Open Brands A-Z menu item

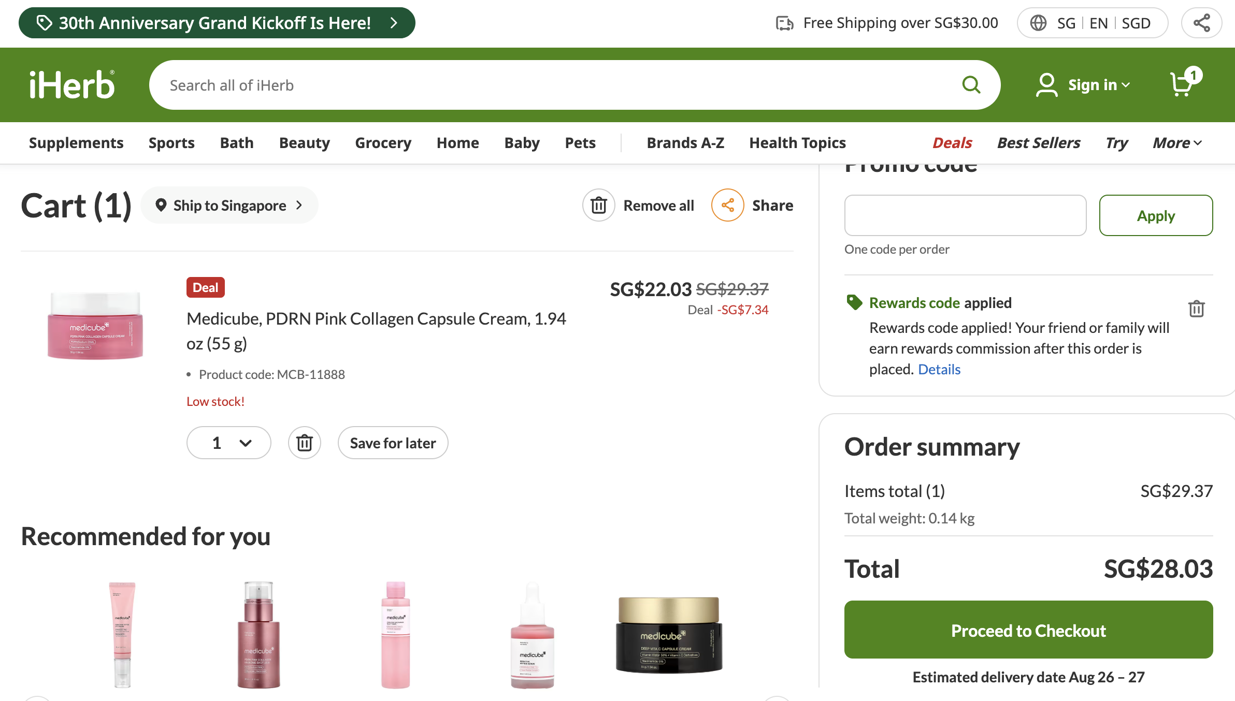pyautogui.click(x=685, y=143)
